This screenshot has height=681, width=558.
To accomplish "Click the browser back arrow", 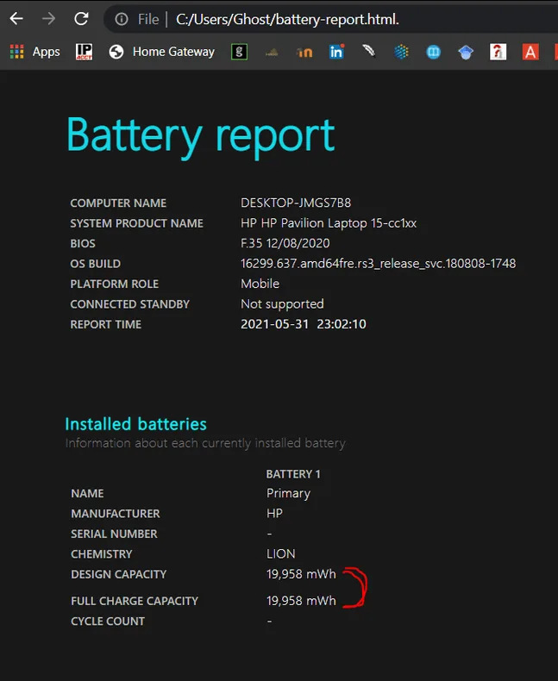I will 16,19.
